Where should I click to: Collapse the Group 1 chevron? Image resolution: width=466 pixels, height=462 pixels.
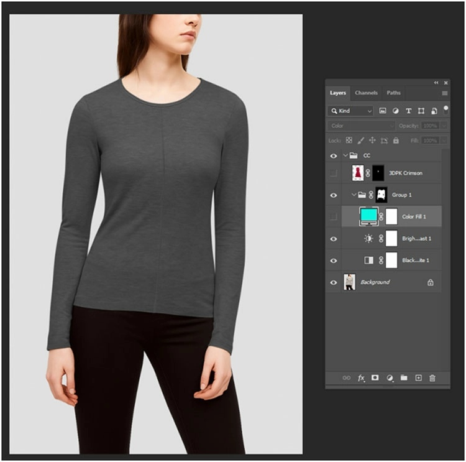coord(354,195)
